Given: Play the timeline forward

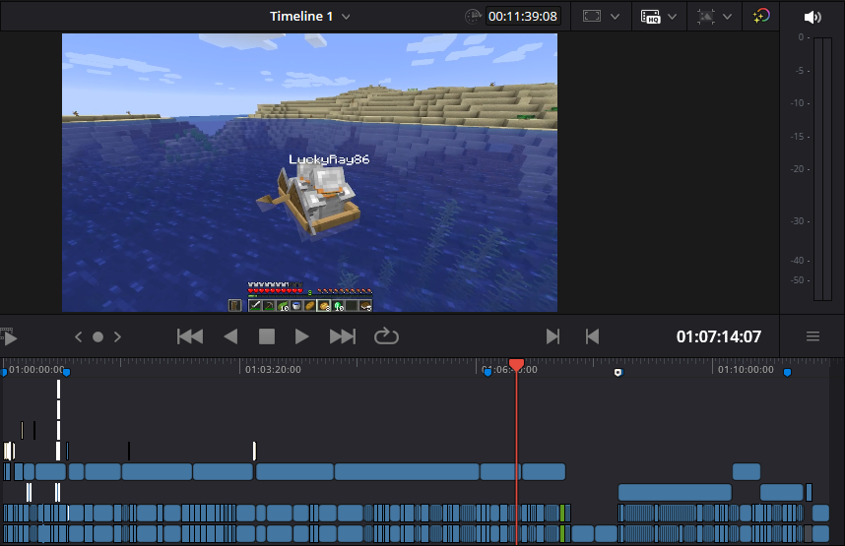Looking at the screenshot, I should 301,337.
